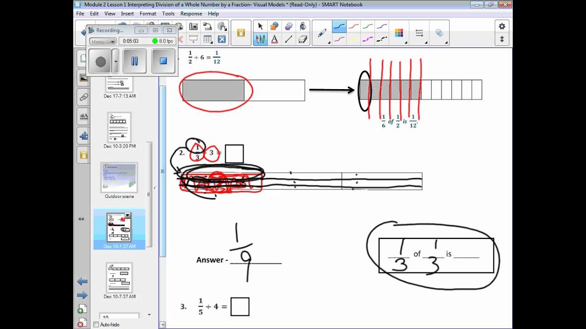
Task: Open the Attachments paperclip tab
Action: coord(84,97)
